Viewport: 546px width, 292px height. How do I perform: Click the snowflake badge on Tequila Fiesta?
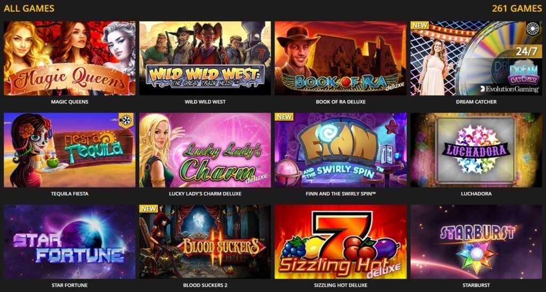(x=126, y=120)
